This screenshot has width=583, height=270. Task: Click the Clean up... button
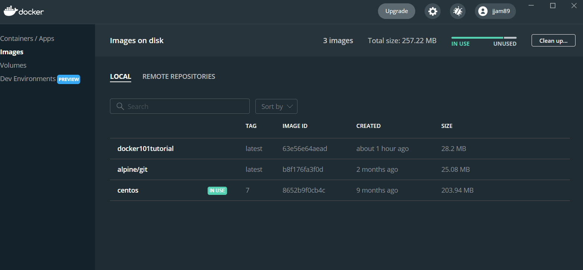coord(554,41)
